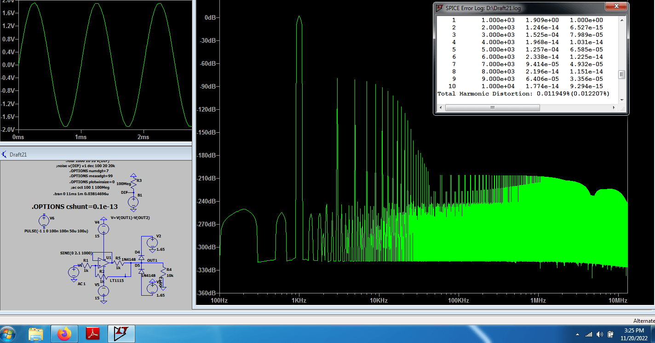Click the log frequency 1.000e+04 in harmonic row 10
The height and width of the screenshot is (343, 655).
coord(498,86)
